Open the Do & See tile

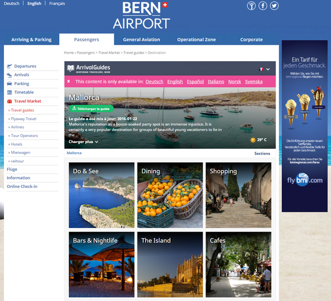(x=101, y=195)
